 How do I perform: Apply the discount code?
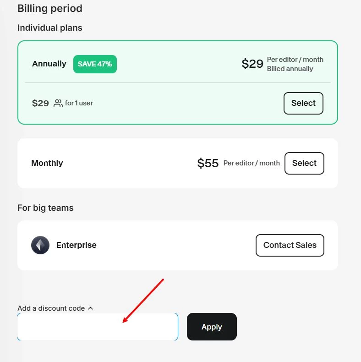click(x=212, y=327)
